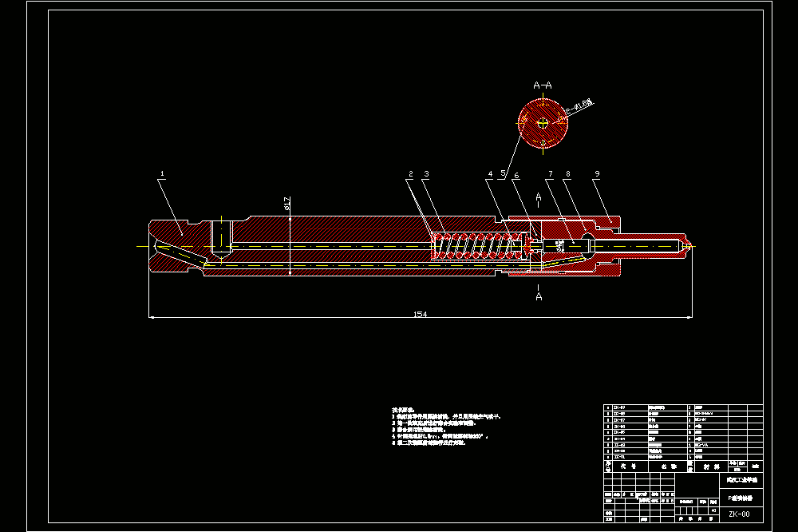Click the part callout number 8
Screen dimensions: 798x532
click(568, 174)
